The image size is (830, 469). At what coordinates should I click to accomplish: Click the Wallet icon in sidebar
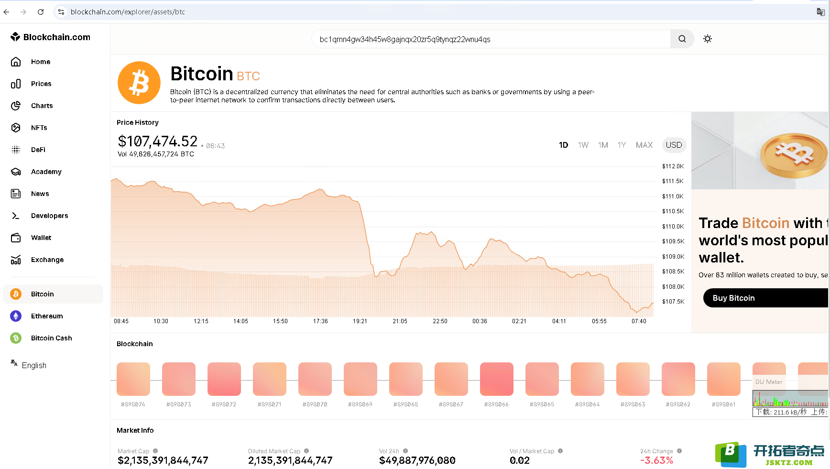[16, 238]
